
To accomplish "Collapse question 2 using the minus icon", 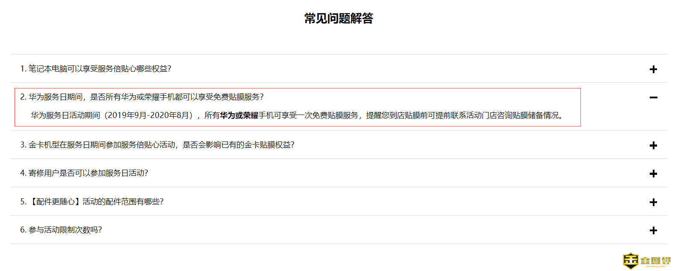I will [653, 97].
